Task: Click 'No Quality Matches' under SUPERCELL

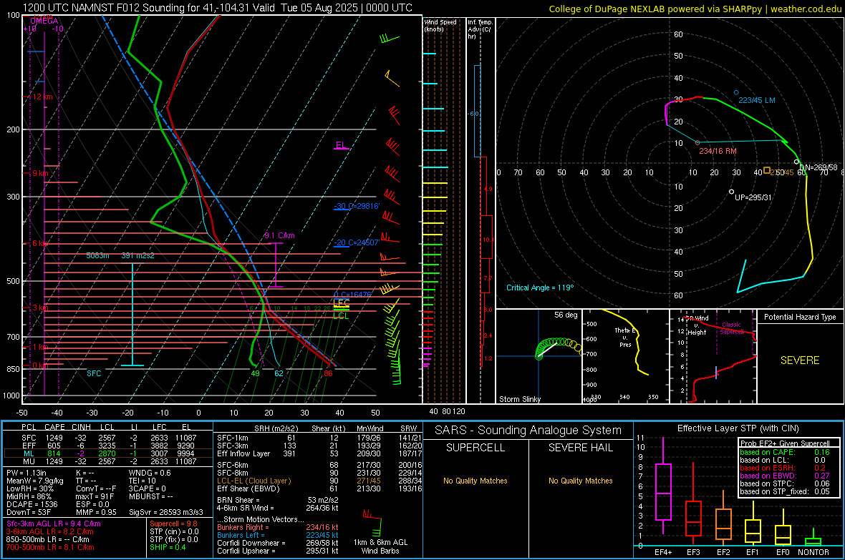Action: coord(475,481)
